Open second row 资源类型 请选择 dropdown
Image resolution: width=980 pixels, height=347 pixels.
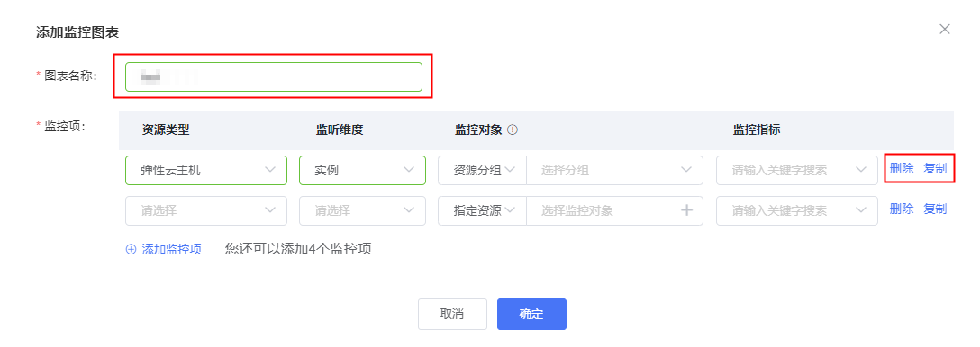206,211
